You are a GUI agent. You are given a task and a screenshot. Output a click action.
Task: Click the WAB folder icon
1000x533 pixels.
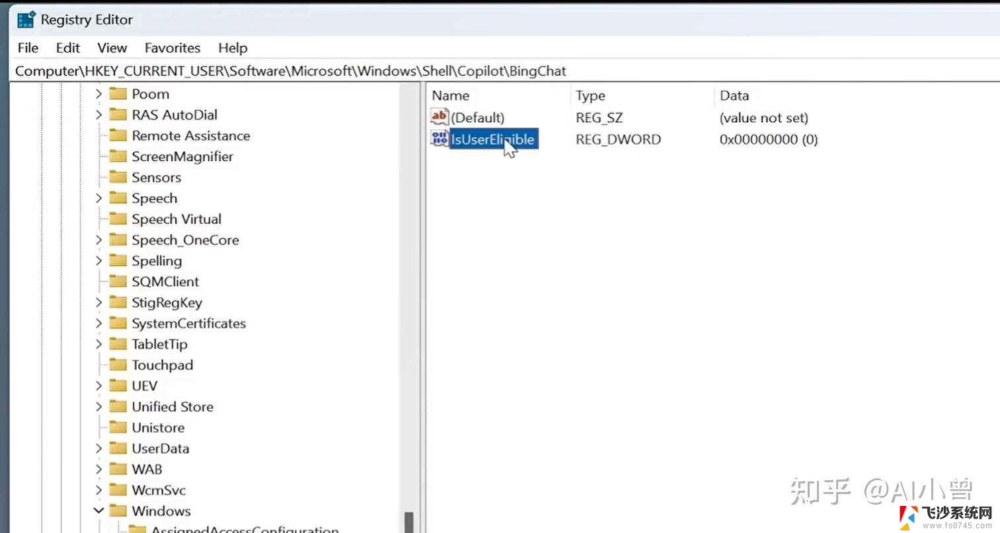tap(118, 470)
